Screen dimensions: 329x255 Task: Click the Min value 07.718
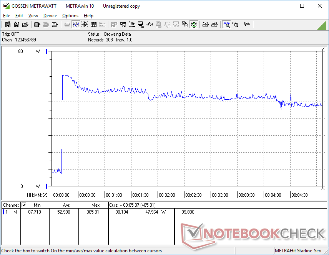click(35, 212)
